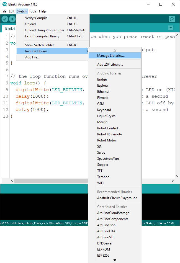180x263 pixels.
Task: Click the ESP module board status text
Action: tap(44, 223)
